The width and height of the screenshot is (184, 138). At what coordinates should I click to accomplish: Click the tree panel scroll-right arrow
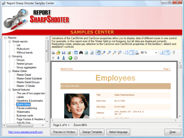(x=43, y=125)
